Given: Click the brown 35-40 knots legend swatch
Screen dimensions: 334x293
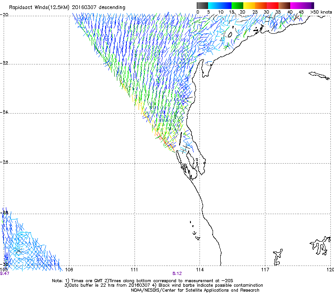Looking at the screenshot, I should (284, 5).
